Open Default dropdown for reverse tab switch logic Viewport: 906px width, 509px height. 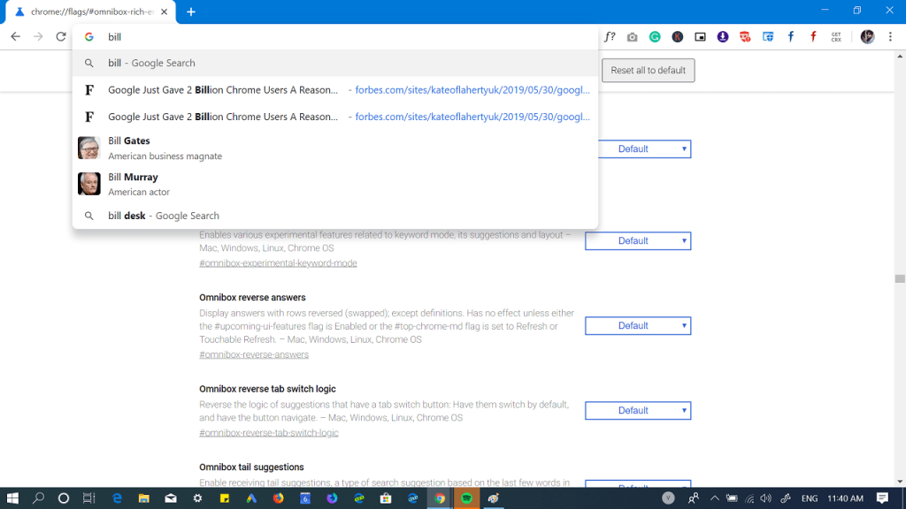(638, 410)
